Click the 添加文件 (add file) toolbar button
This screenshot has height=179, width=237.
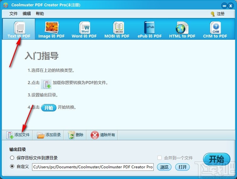coord(18,135)
